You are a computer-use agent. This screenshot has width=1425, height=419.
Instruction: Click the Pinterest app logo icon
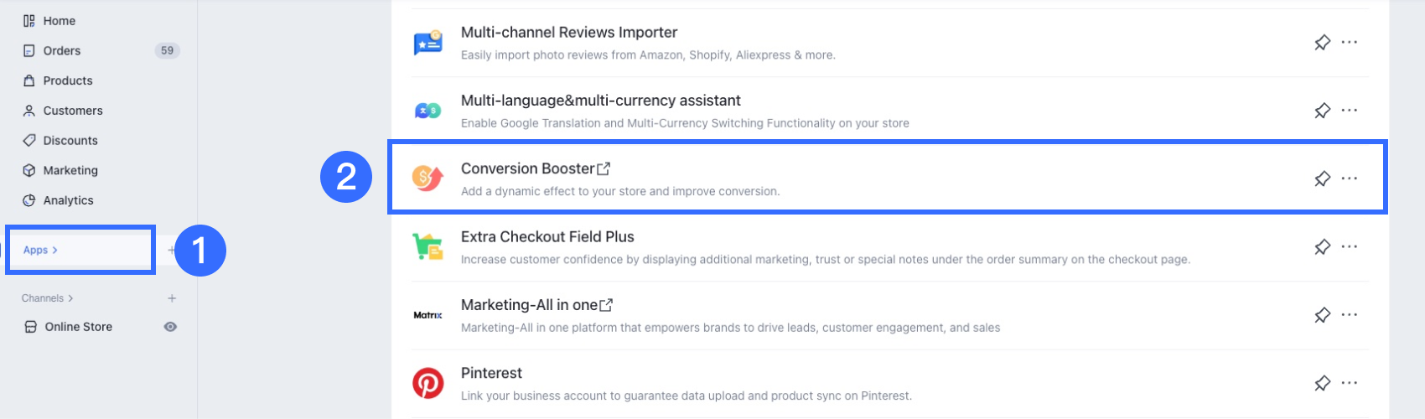(x=428, y=383)
